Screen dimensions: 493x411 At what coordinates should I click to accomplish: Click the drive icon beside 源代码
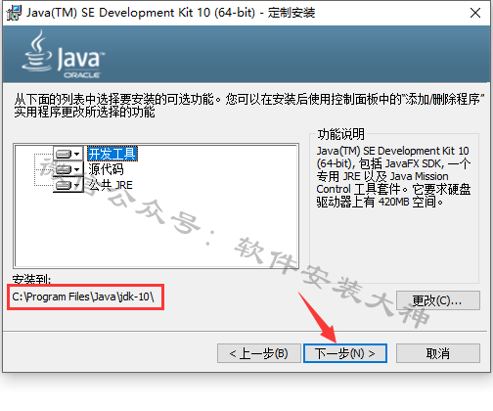point(64,169)
